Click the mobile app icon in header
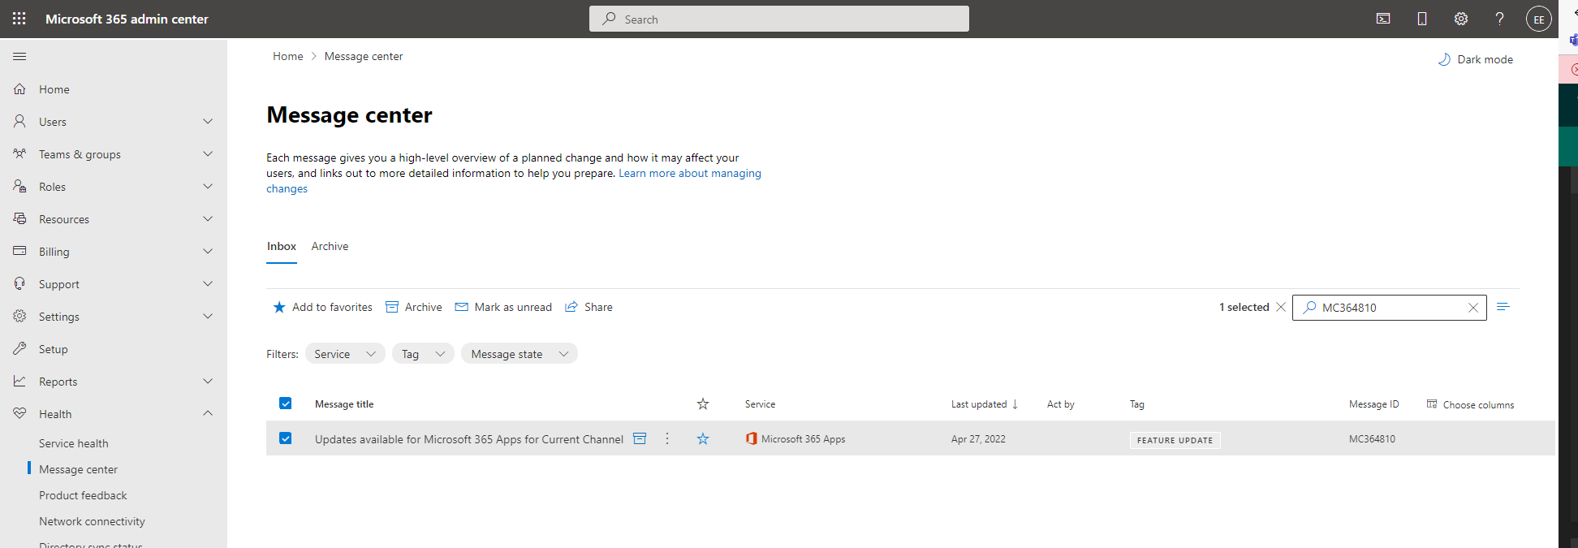The image size is (1578, 548). coord(1422,19)
